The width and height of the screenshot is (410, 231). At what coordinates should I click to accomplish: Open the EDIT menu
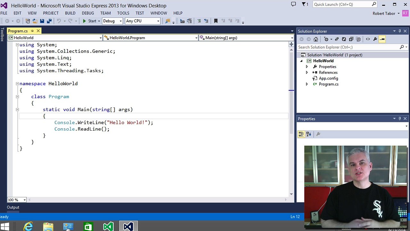pyautogui.click(x=17, y=13)
